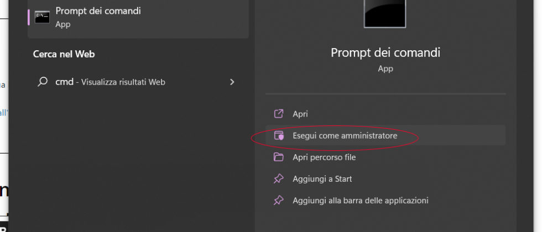Click the pin icon next to Aggiungi a Start

tap(279, 179)
